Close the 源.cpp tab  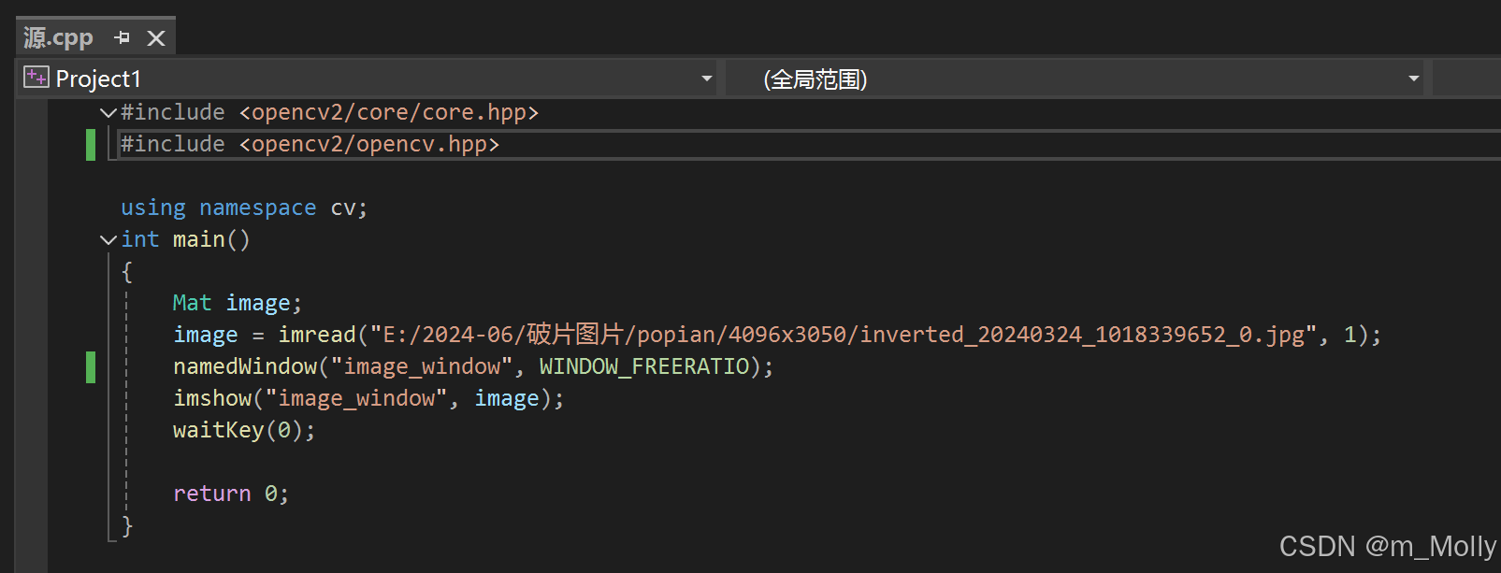pos(156,38)
